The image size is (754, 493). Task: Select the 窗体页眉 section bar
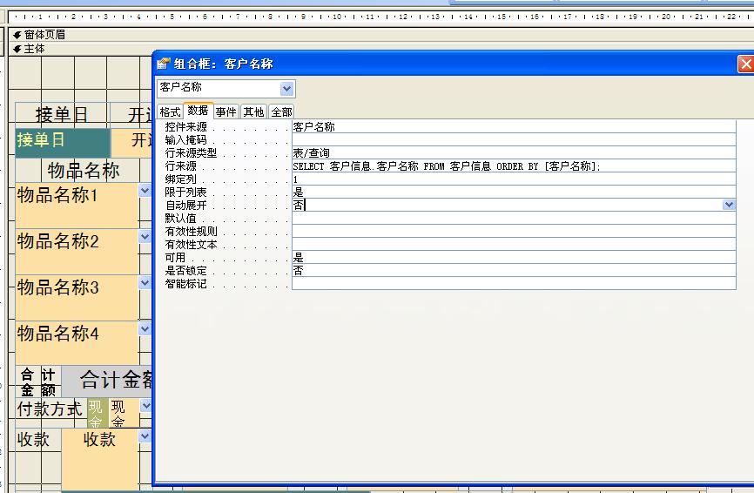pos(380,35)
